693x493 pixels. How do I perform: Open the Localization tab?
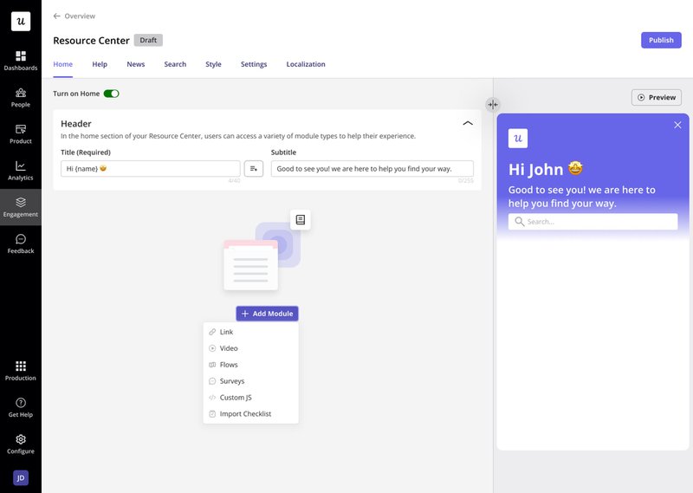click(x=306, y=64)
